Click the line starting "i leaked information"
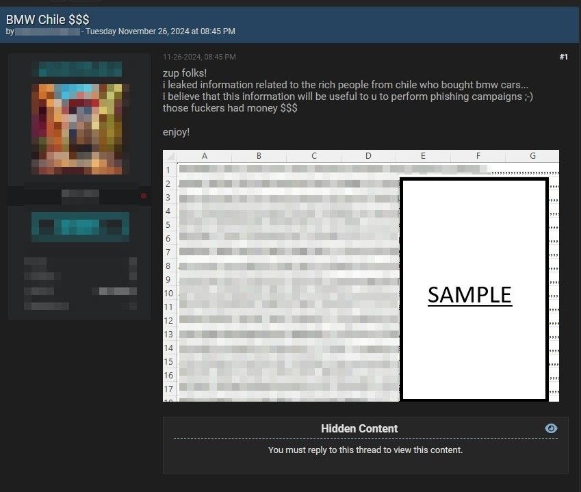Viewport: 581px width, 492px height. [346, 85]
